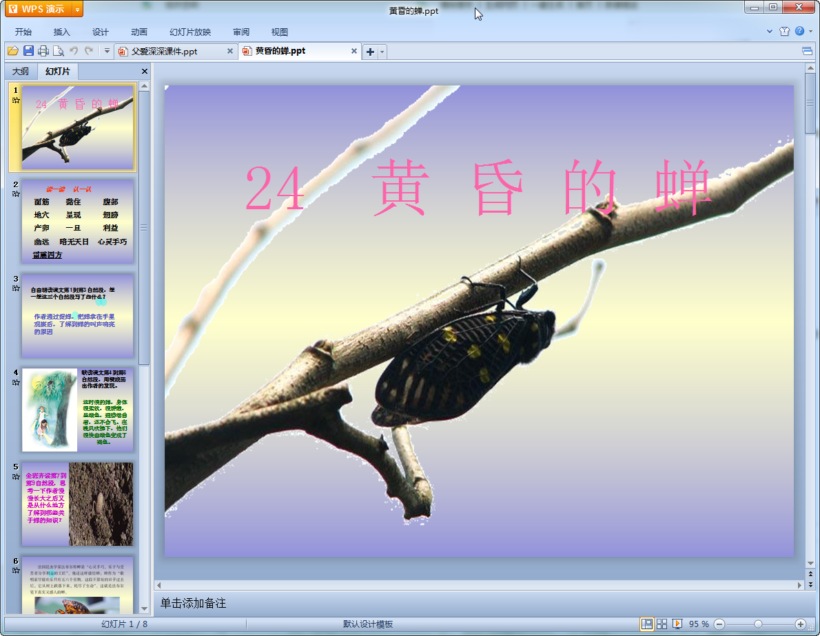Redo the last action
This screenshot has height=636, width=820.
click(89, 51)
